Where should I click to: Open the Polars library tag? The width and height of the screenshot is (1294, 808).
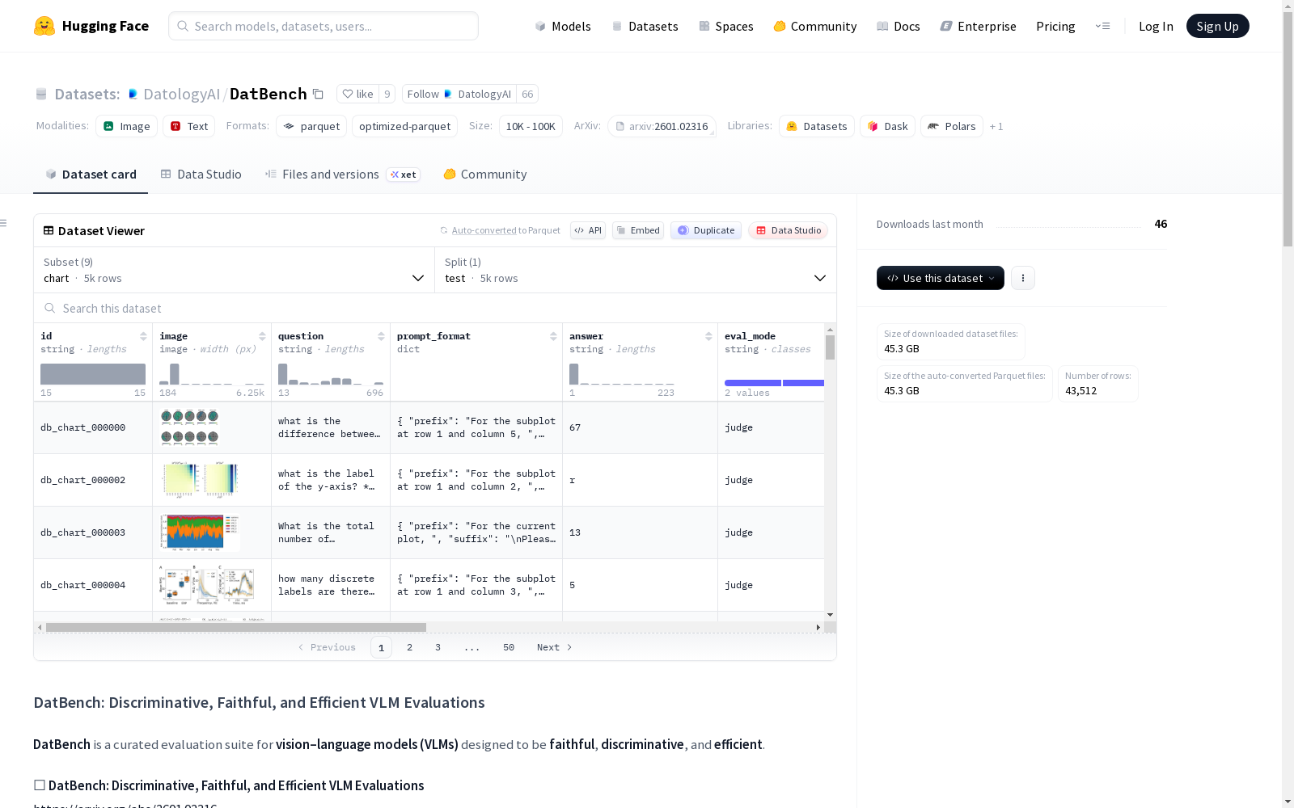tap(952, 126)
